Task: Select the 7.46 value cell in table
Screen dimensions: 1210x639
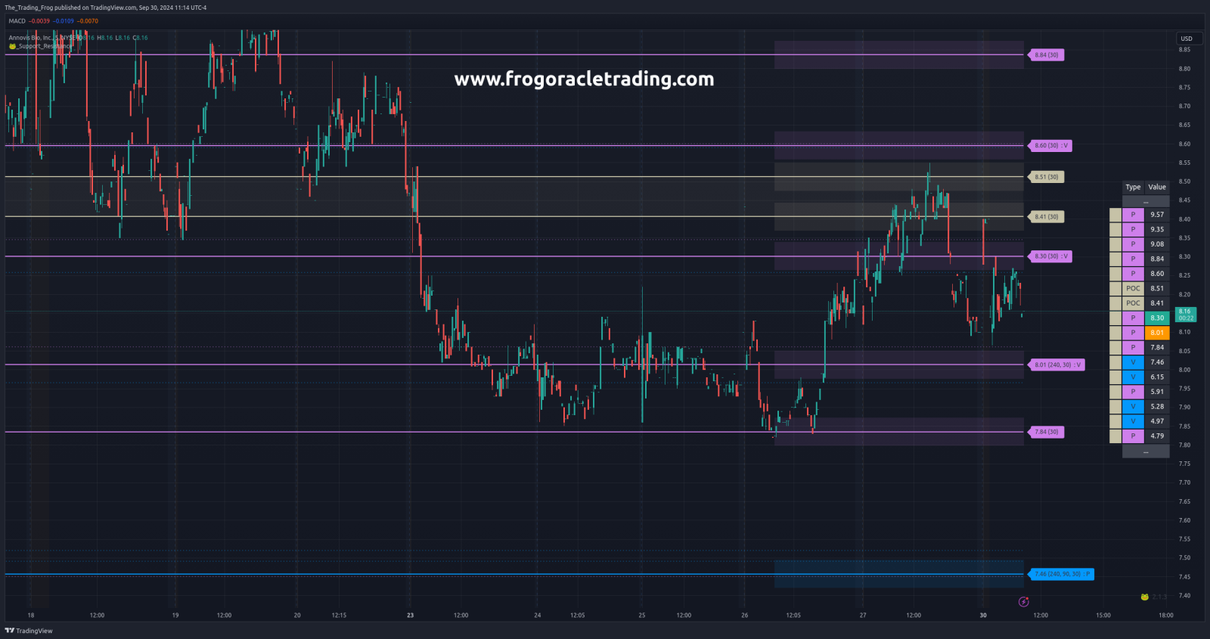Action: (x=1157, y=362)
